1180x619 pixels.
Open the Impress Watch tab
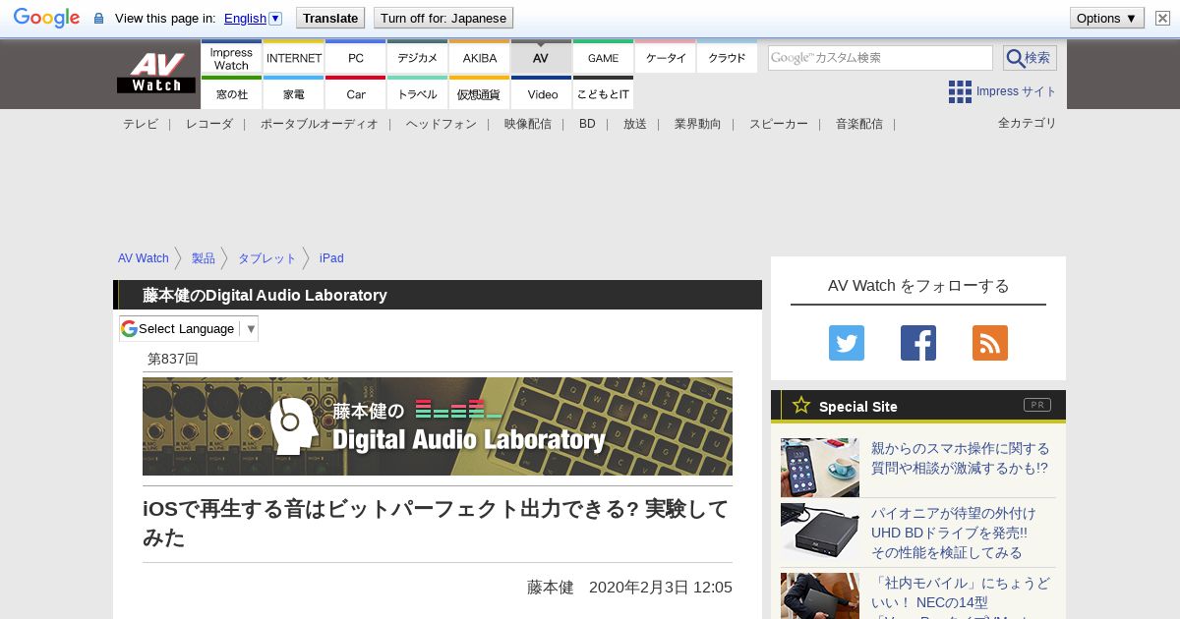[x=232, y=58]
